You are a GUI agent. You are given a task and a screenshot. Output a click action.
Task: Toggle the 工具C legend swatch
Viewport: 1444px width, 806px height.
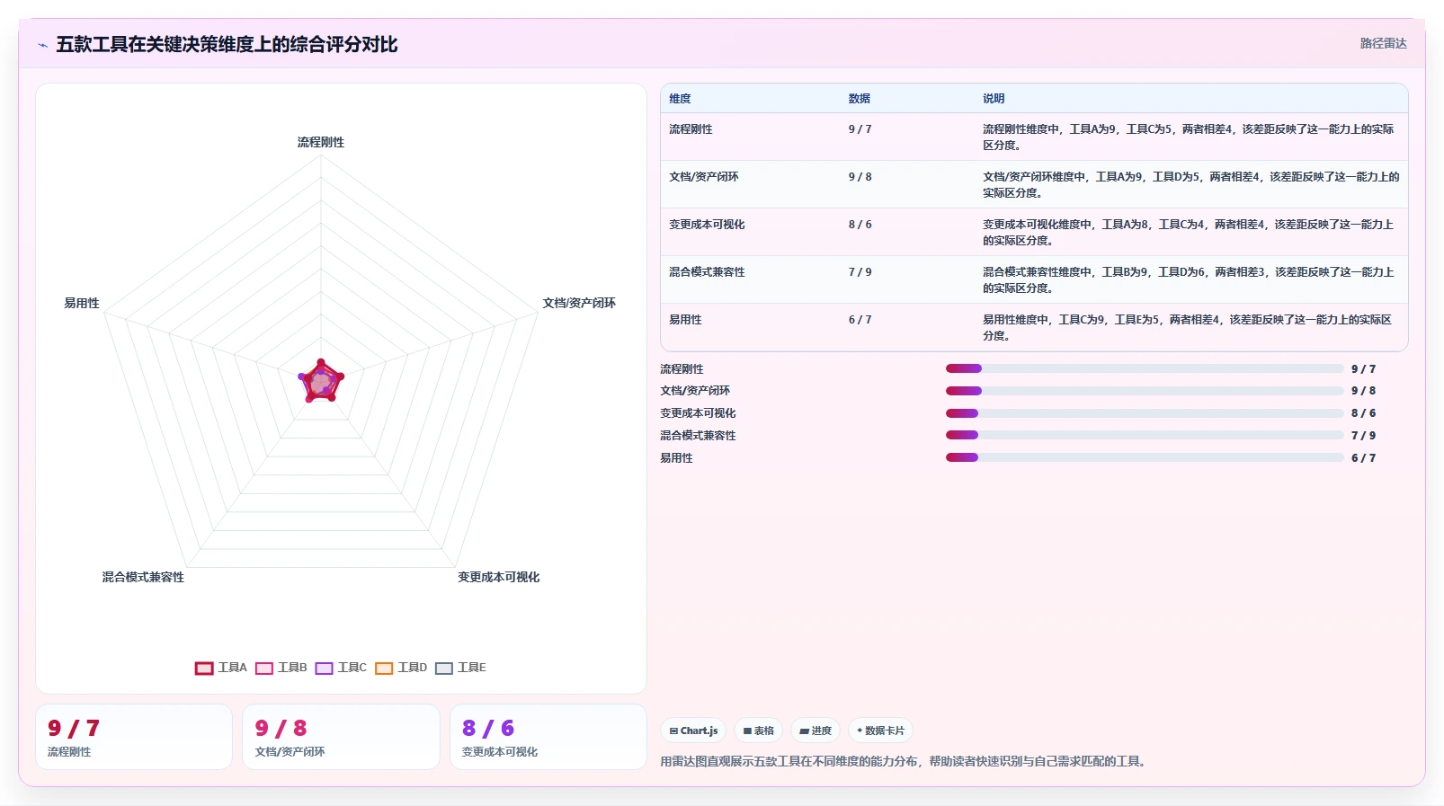point(325,668)
